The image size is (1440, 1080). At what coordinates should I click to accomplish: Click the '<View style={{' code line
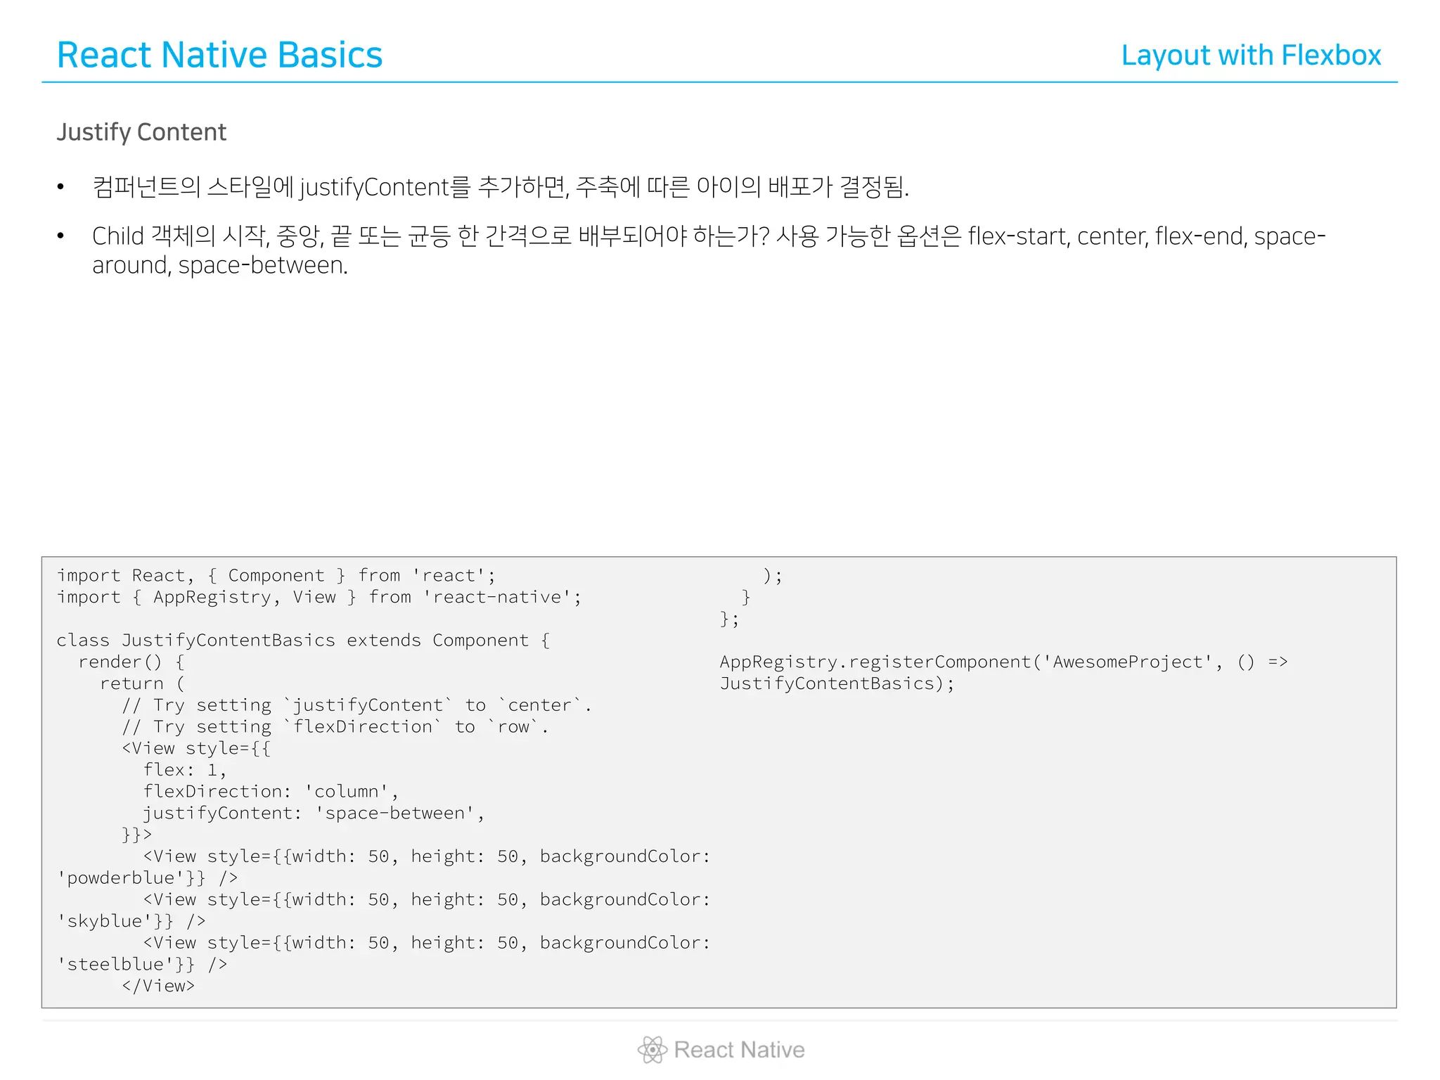click(x=196, y=749)
